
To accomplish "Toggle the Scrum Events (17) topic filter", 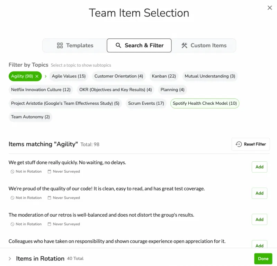I will pos(146,103).
